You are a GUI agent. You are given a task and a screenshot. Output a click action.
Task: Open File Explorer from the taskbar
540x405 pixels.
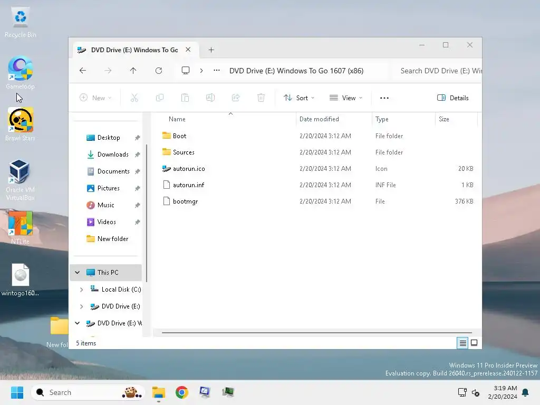click(159, 392)
